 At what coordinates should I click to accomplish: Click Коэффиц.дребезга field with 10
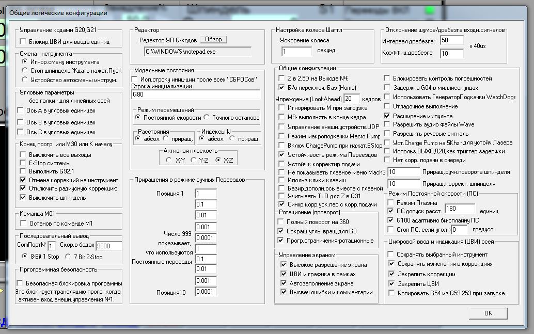pos(451,54)
